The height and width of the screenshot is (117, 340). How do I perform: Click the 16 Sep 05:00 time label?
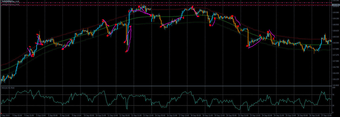160,115
